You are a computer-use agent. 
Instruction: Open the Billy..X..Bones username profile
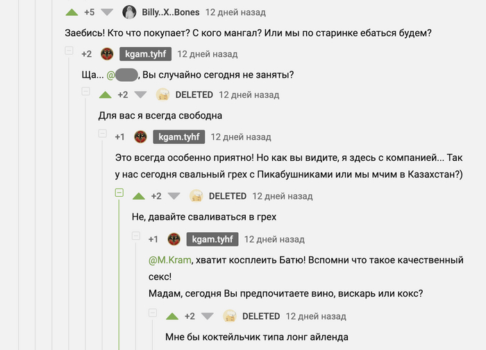click(171, 12)
